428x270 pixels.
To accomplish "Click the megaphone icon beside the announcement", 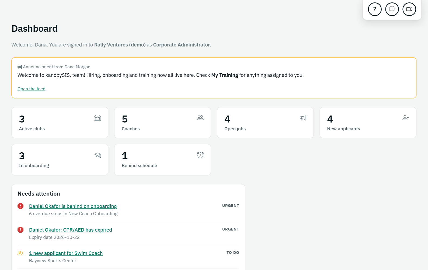I will [20, 67].
